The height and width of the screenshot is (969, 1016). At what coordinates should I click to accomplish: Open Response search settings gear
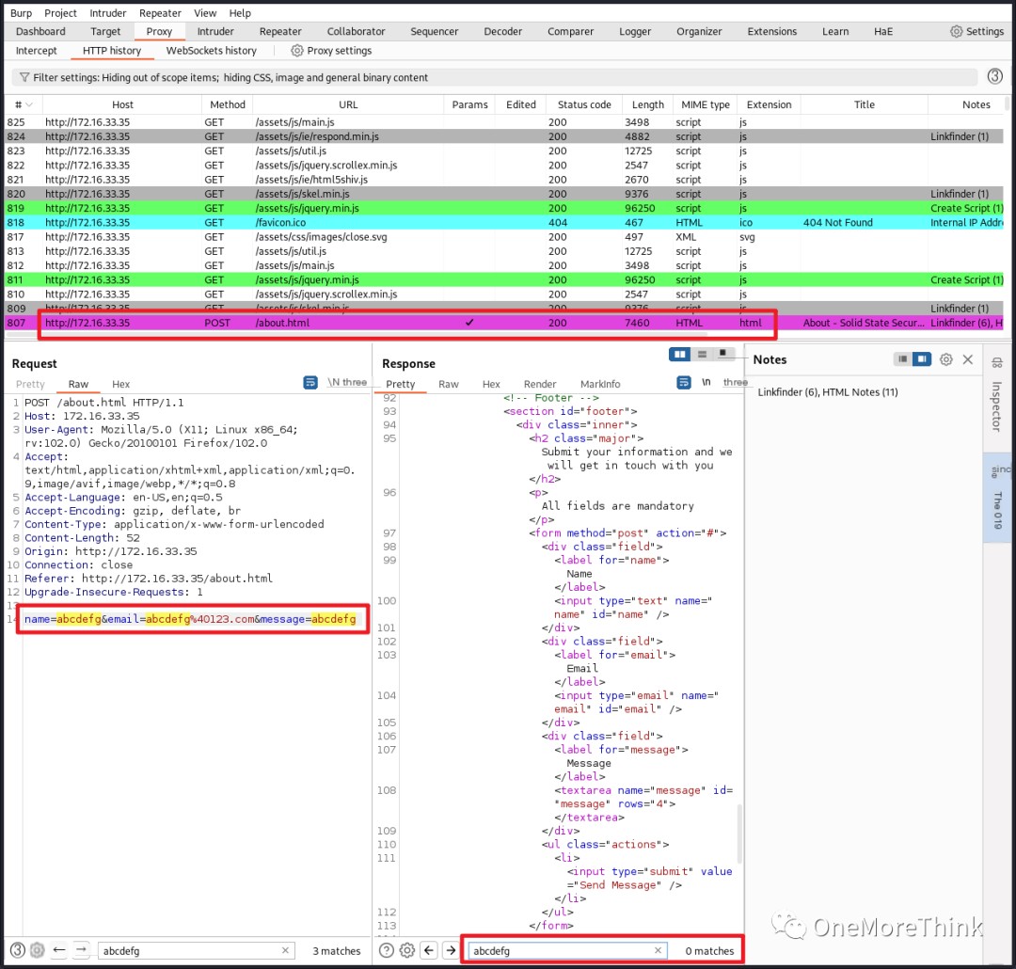click(x=407, y=950)
